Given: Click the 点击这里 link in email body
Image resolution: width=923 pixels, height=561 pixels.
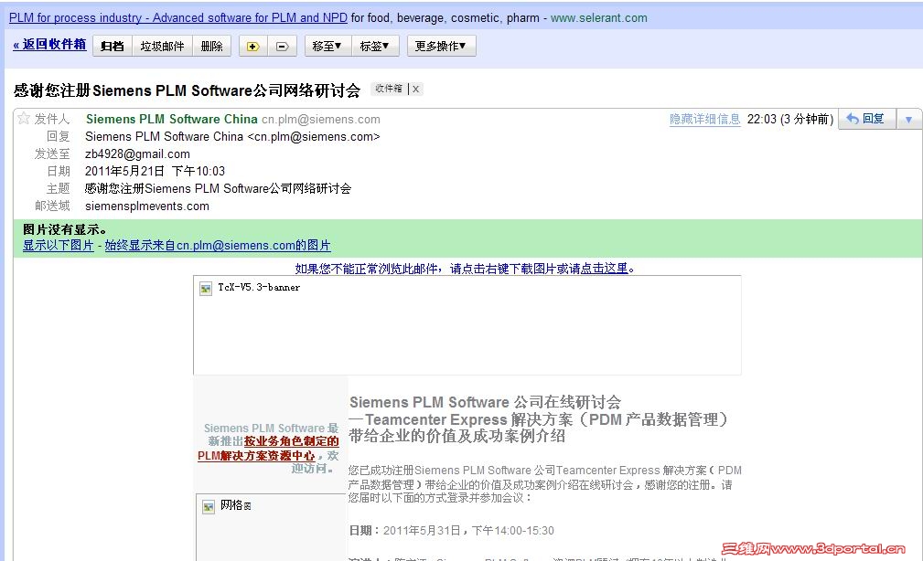Looking at the screenshot, I should point(604,268).
